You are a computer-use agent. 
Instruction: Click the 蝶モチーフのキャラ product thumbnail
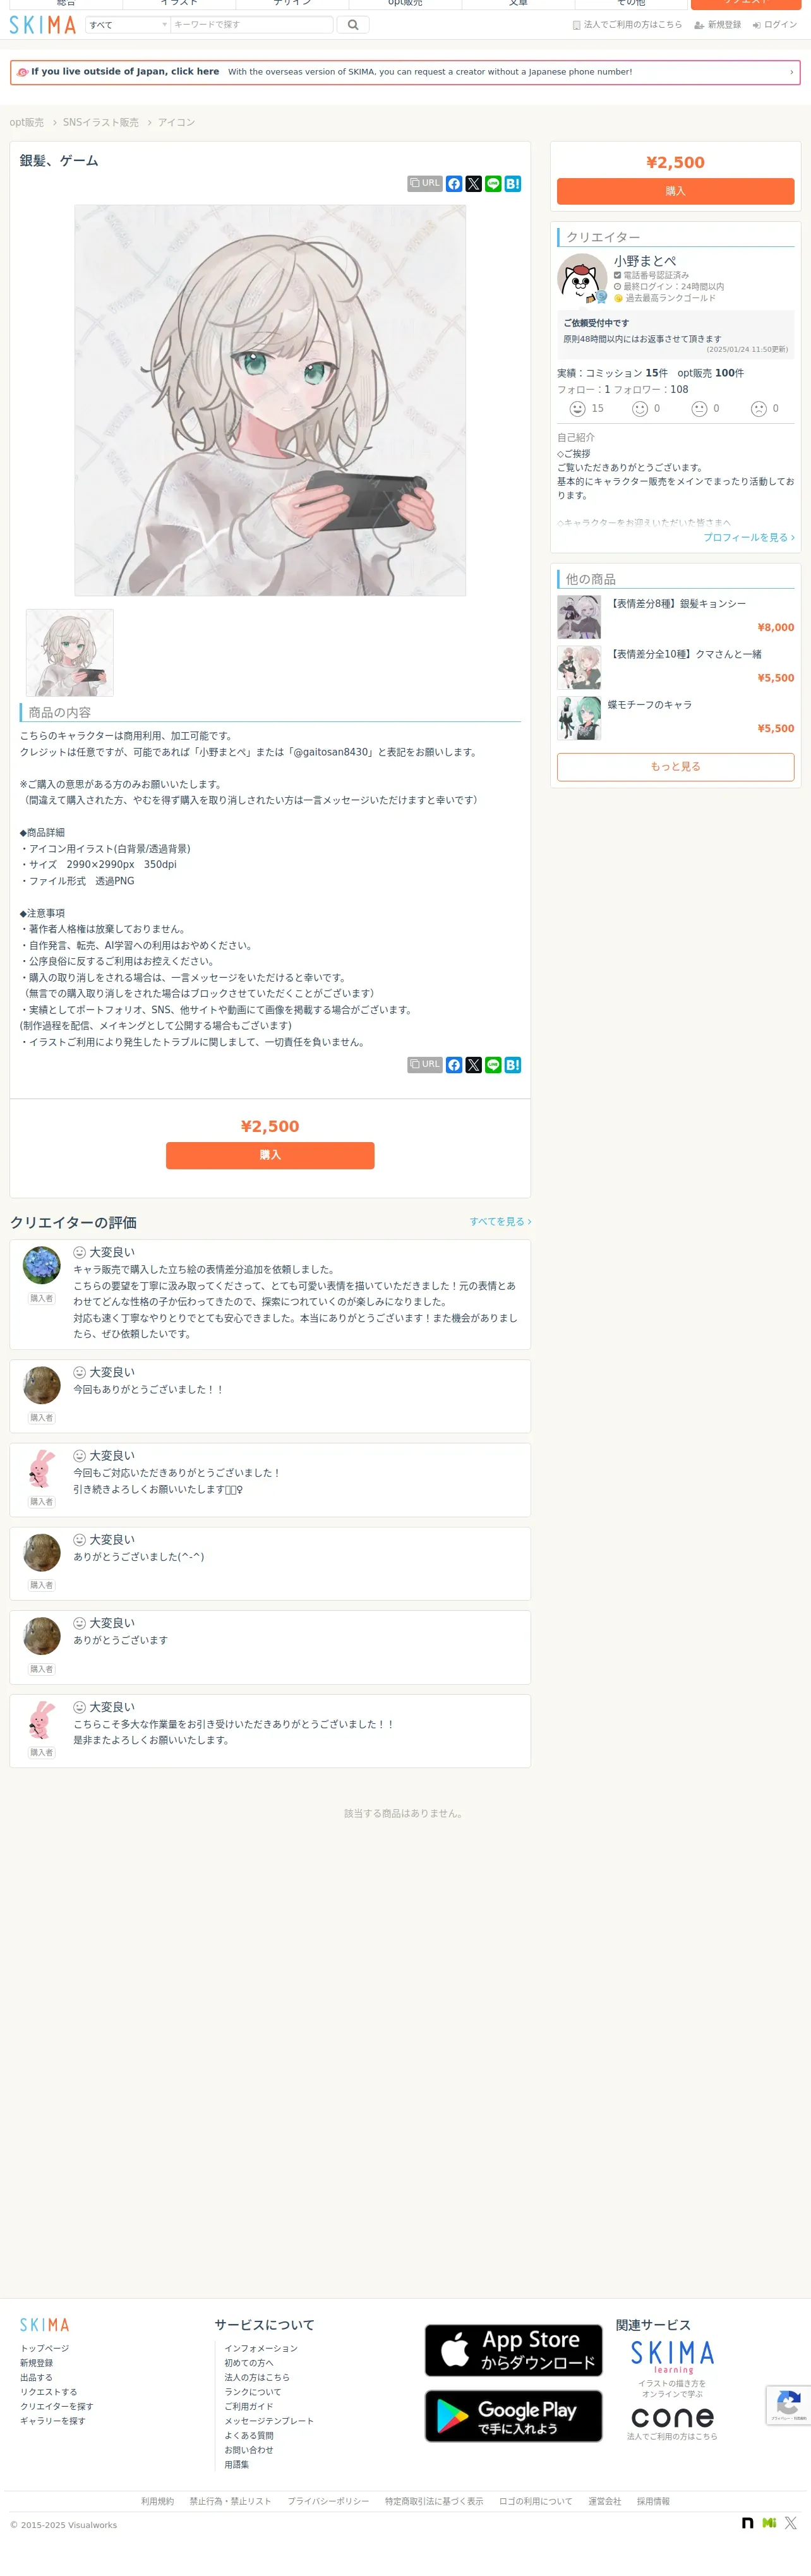coord(579,718)
